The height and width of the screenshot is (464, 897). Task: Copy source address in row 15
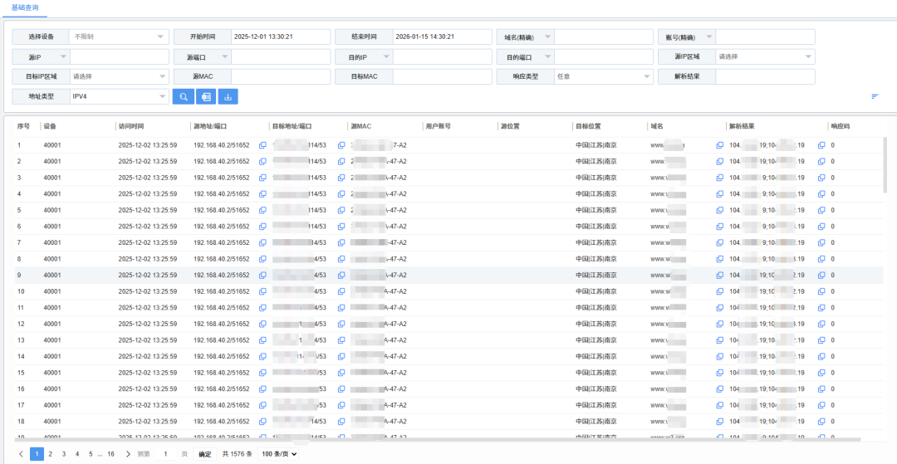[x=262, y=373]
